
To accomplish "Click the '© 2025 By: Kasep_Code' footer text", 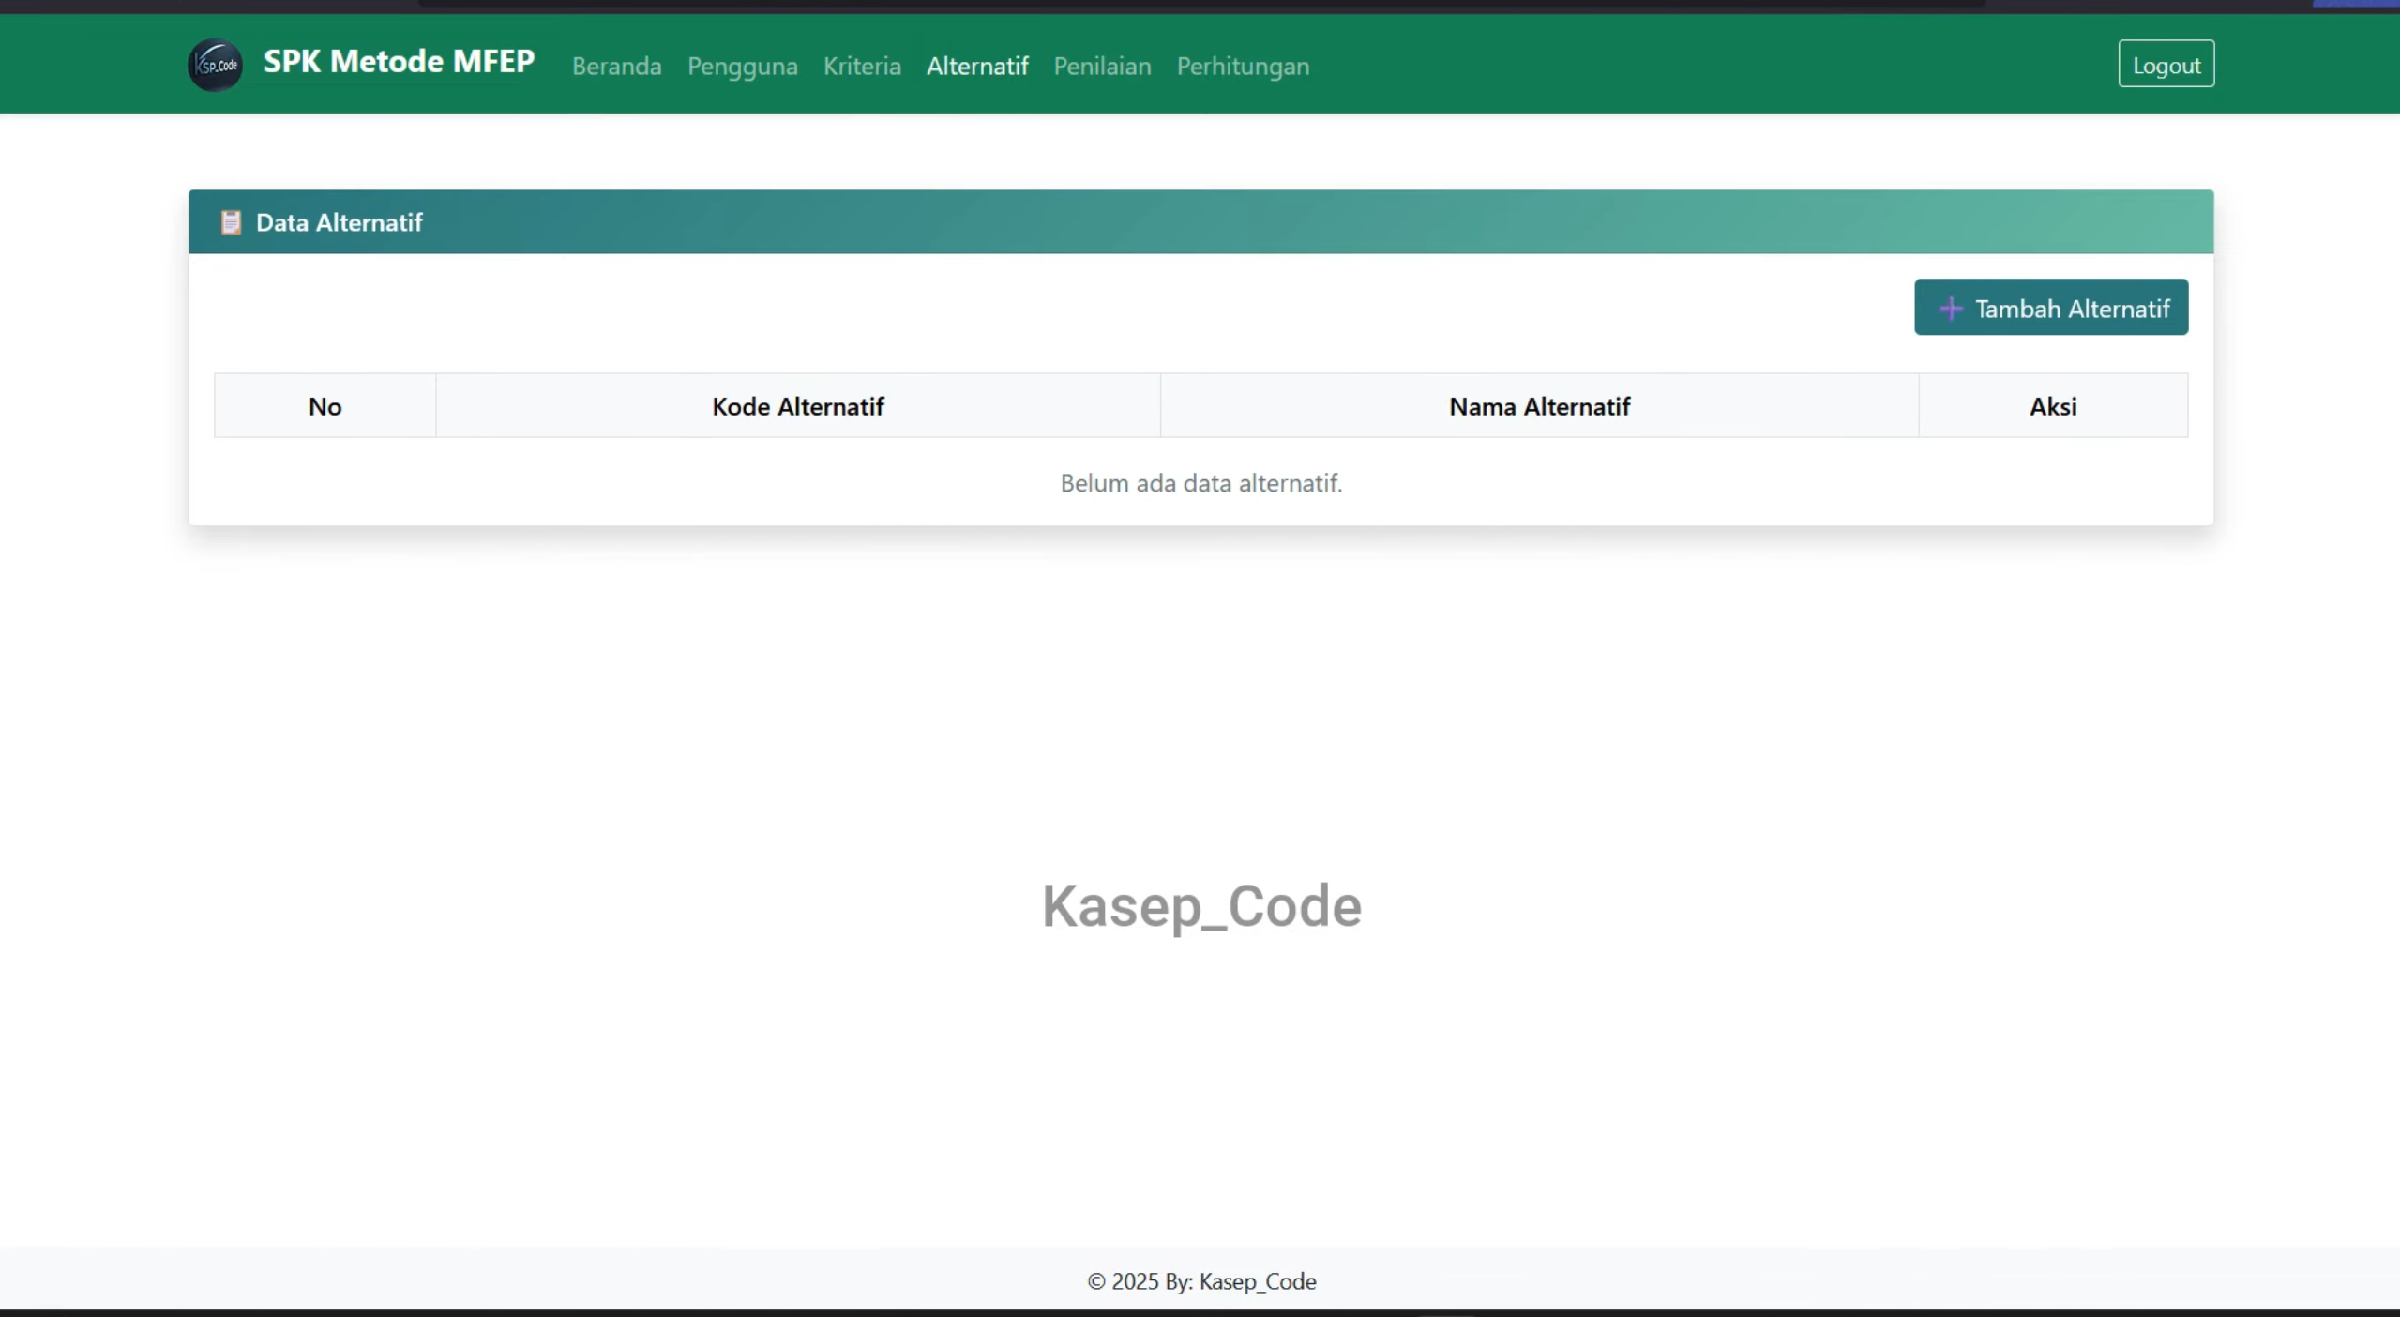I will click(x=1201, y=1281).
